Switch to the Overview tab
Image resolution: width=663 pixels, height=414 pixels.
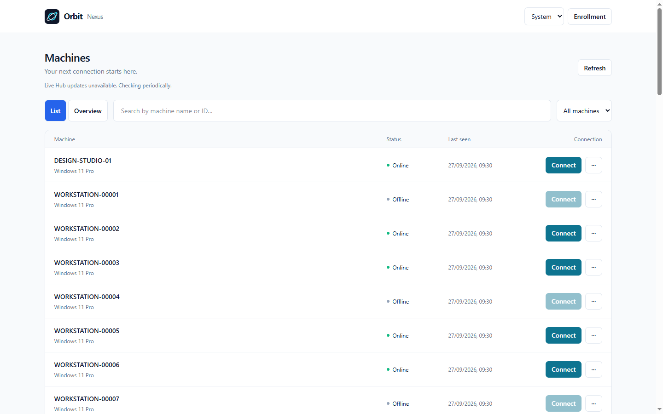(x=88, y=111)
